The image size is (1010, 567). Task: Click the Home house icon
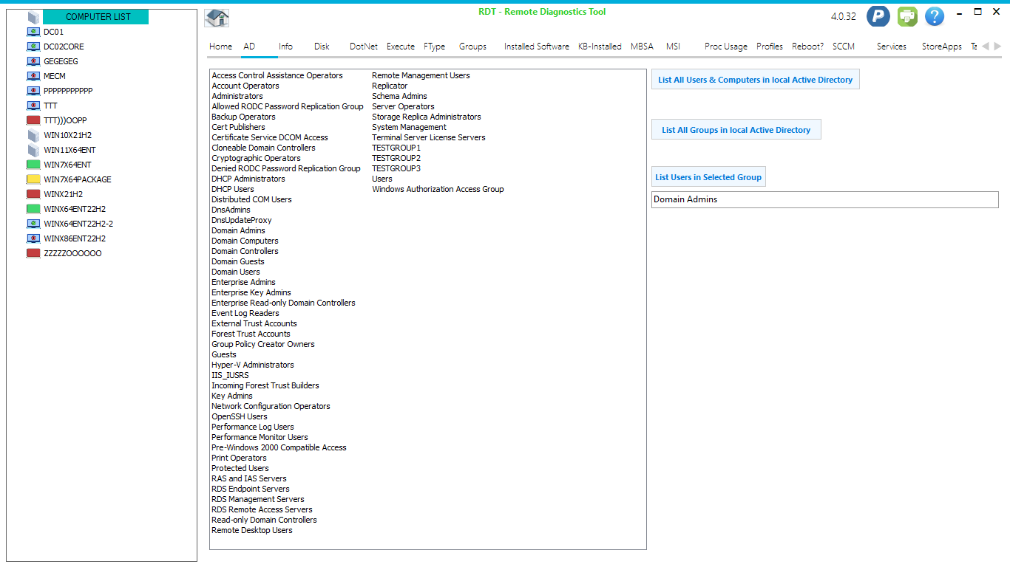[x=217, y=18]
